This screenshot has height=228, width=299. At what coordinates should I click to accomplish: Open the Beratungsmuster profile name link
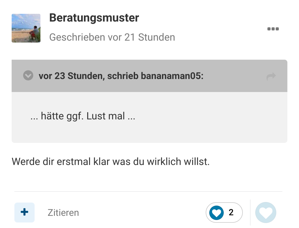click(x=94, y=18)
